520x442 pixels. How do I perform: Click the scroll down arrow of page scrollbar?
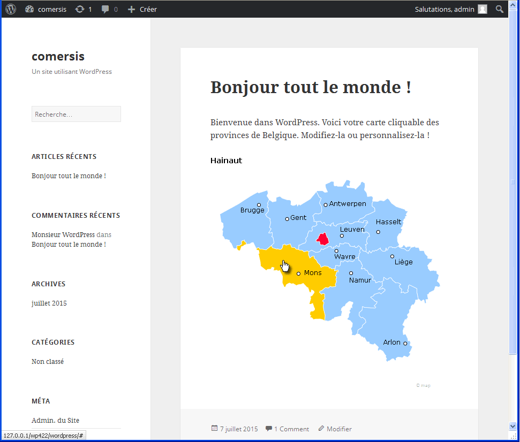(513, 426)
